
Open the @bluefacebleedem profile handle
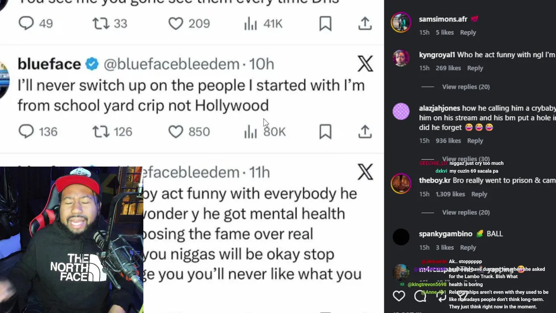click(171, 64)
